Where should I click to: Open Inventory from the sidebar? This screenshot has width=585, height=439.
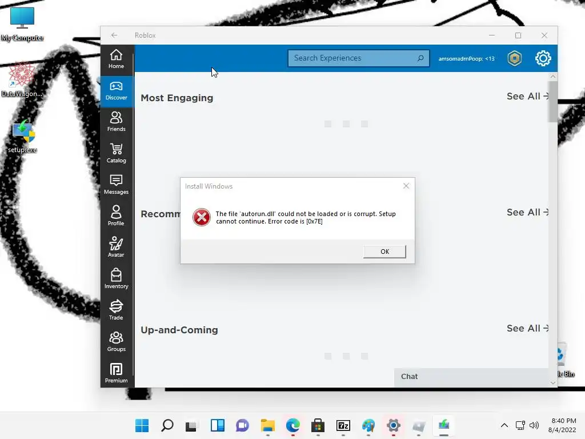point(116,279)
